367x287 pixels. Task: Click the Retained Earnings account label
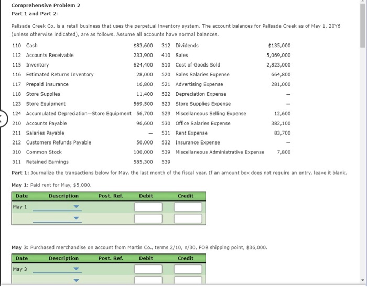coord(47,162)
